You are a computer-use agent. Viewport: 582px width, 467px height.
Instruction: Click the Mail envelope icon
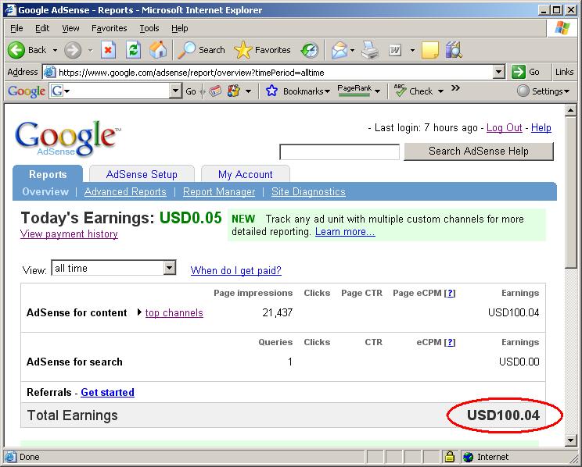click(339, 50)
